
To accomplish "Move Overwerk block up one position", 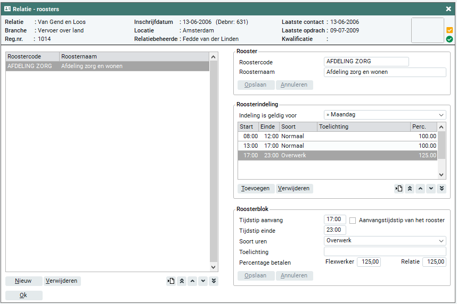I will 420,188.
